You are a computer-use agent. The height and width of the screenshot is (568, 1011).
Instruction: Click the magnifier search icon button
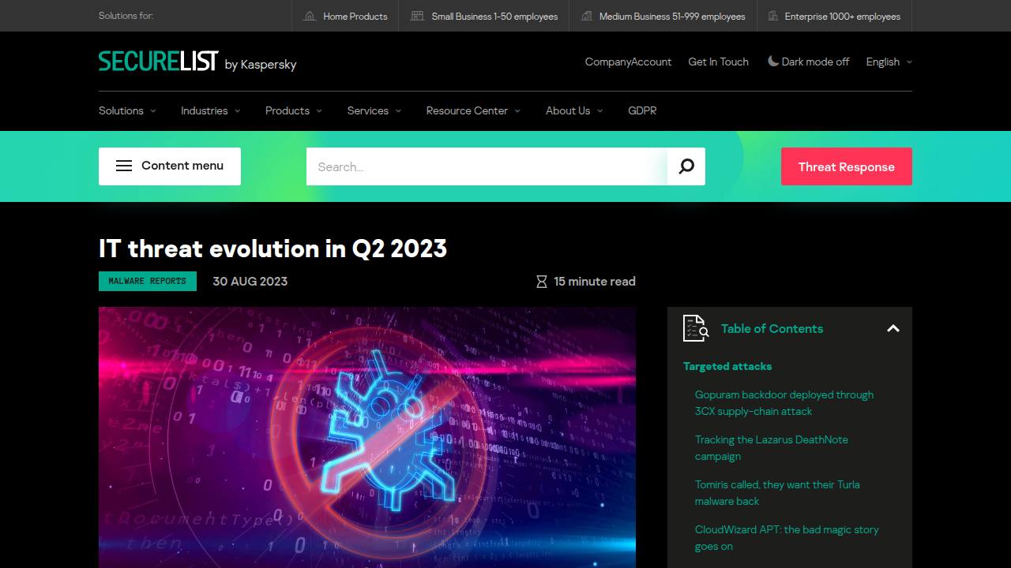click(686, 166)
